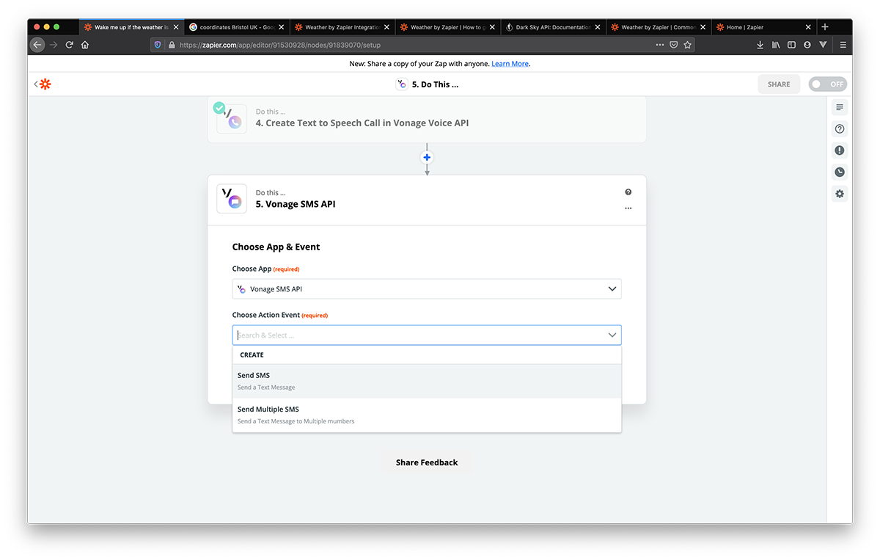Reload the page

(x=70, y=45)
